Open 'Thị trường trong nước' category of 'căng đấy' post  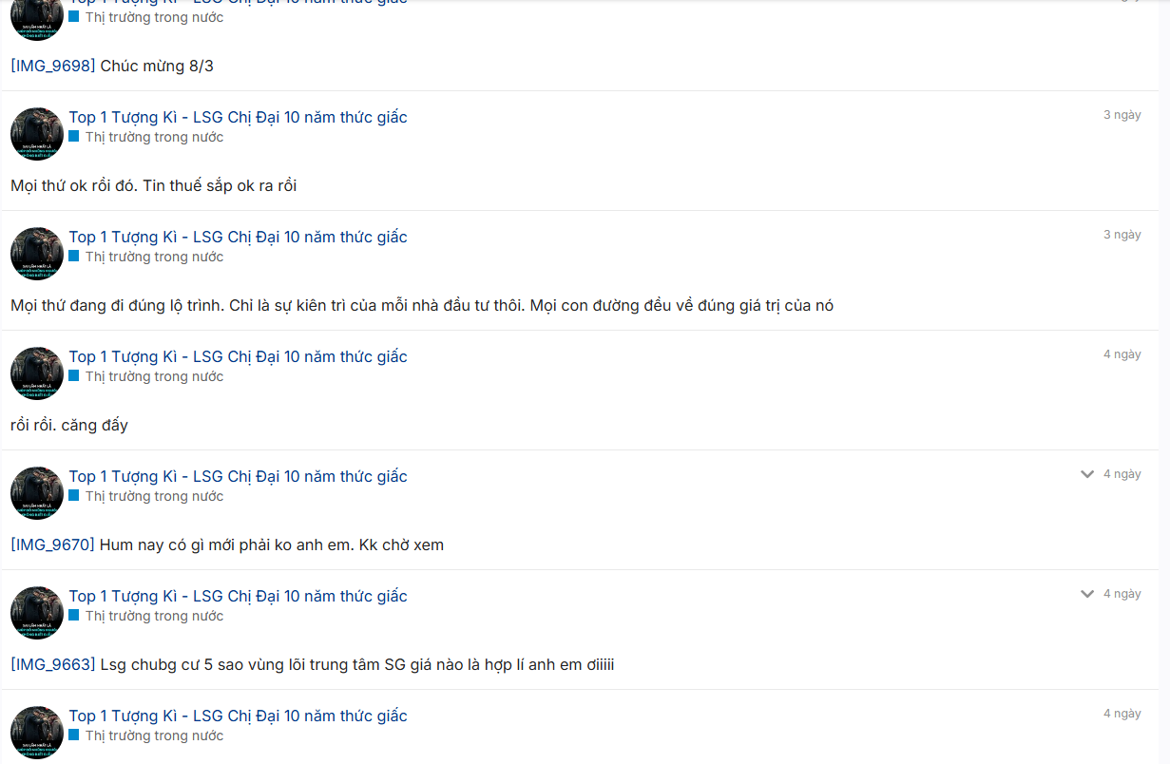(x=154, y=376)
